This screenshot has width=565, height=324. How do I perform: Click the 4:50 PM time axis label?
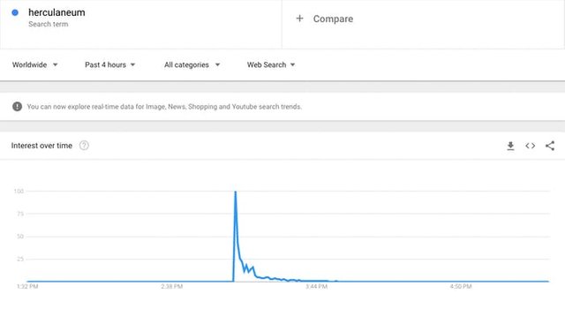(461, 287)
